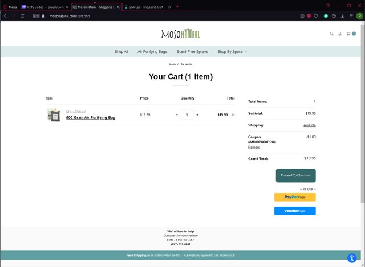Open a new browser tab
This screenshot has height=267, width=365.
pos(177,6)
